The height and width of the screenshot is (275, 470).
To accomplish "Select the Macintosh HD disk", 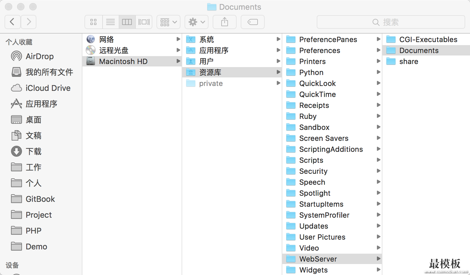I will point(132,61).
